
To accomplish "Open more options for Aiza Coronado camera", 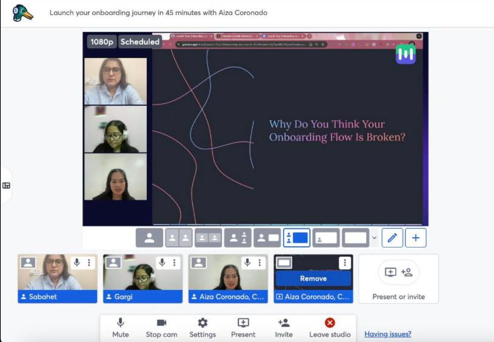I will pos(259,263).
